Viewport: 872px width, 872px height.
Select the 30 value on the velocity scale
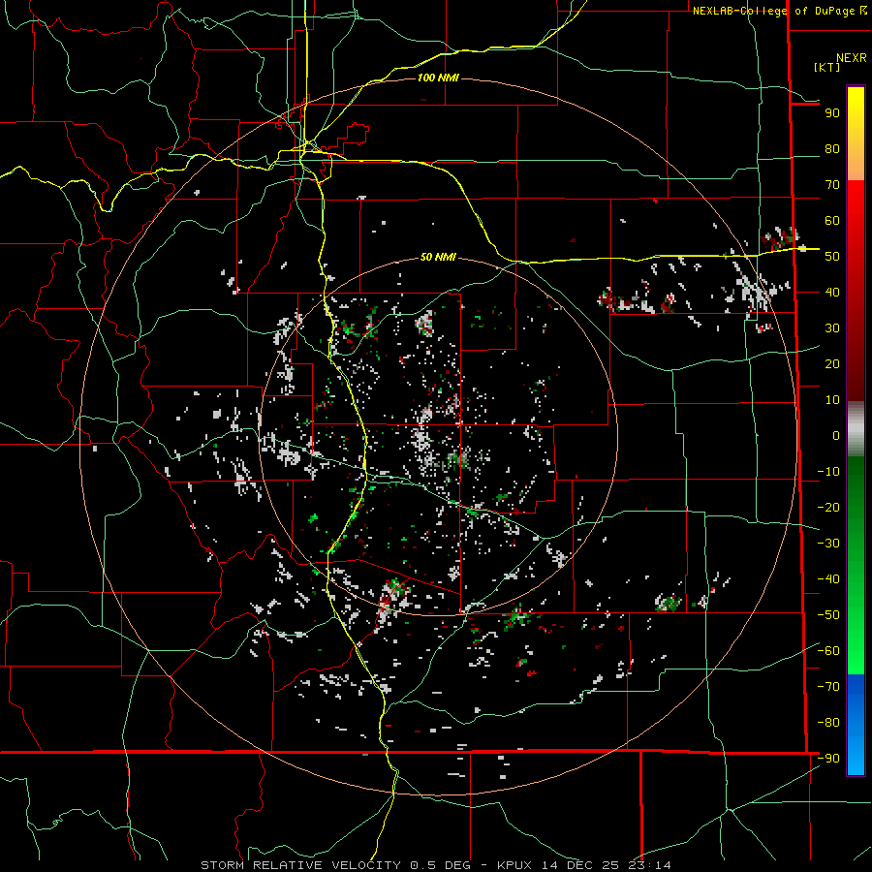click(x=832, y=328)
